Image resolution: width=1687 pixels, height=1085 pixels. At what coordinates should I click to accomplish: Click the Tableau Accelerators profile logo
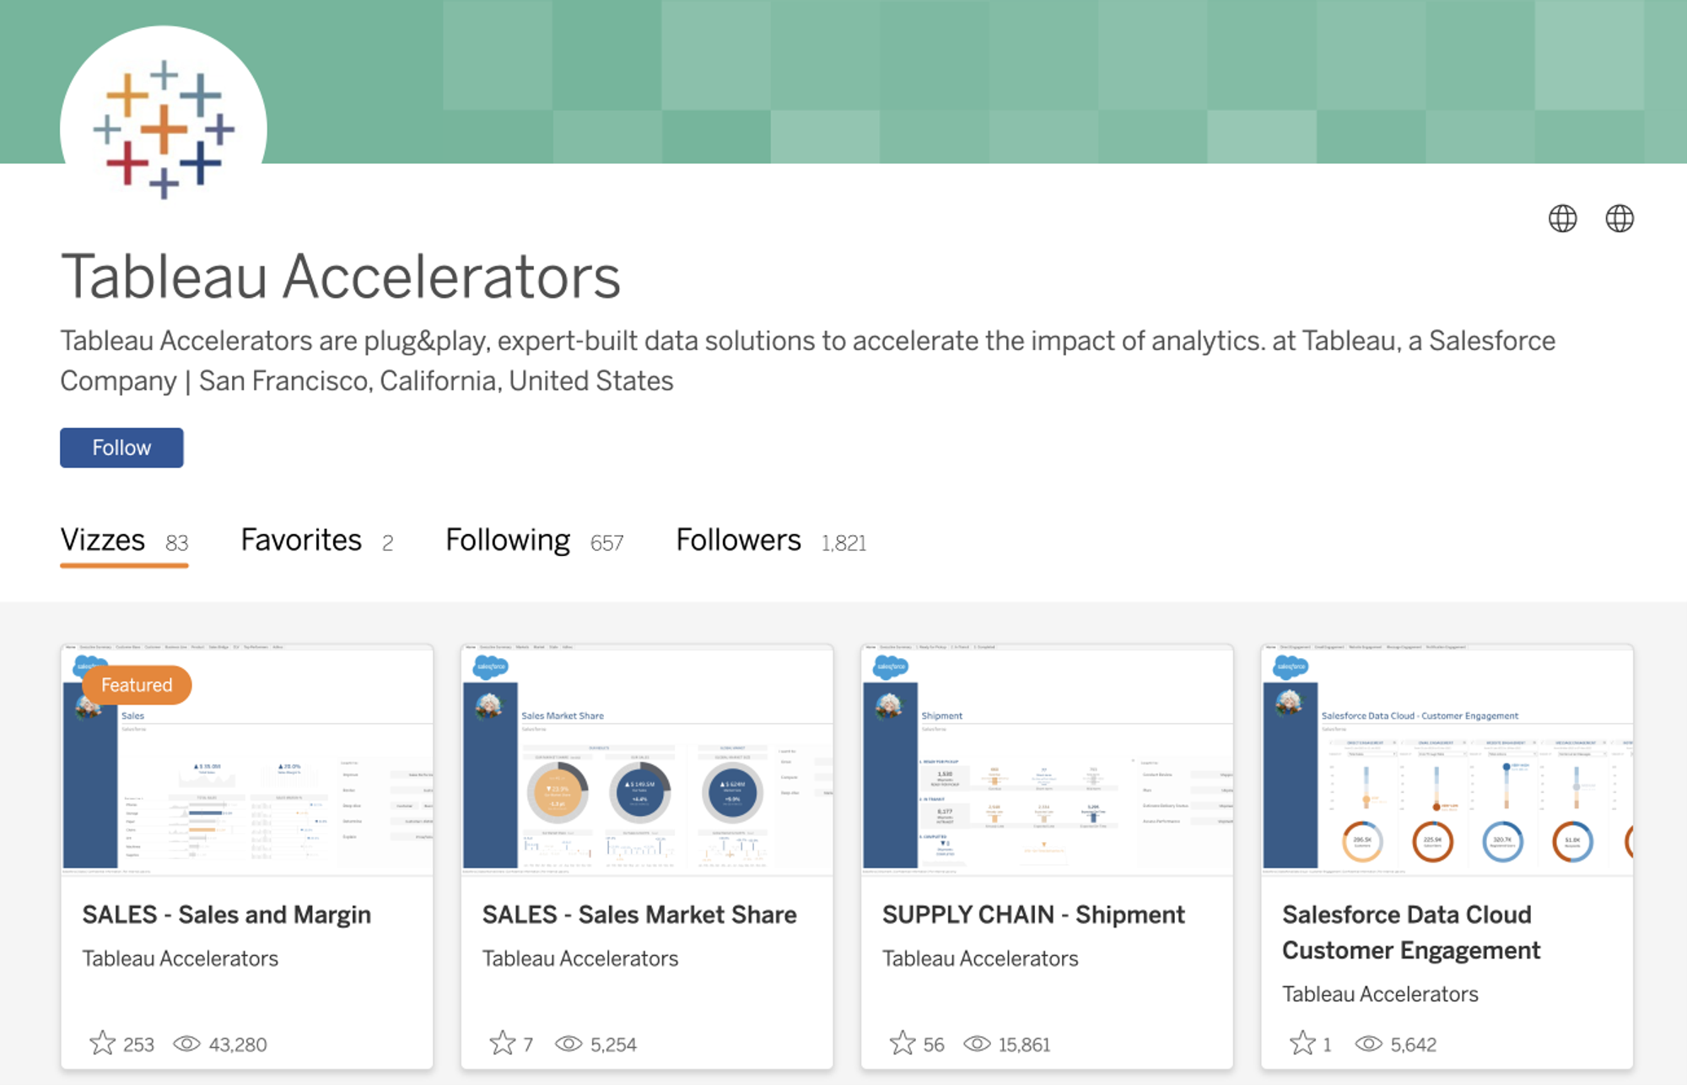(x=164, y=128)
